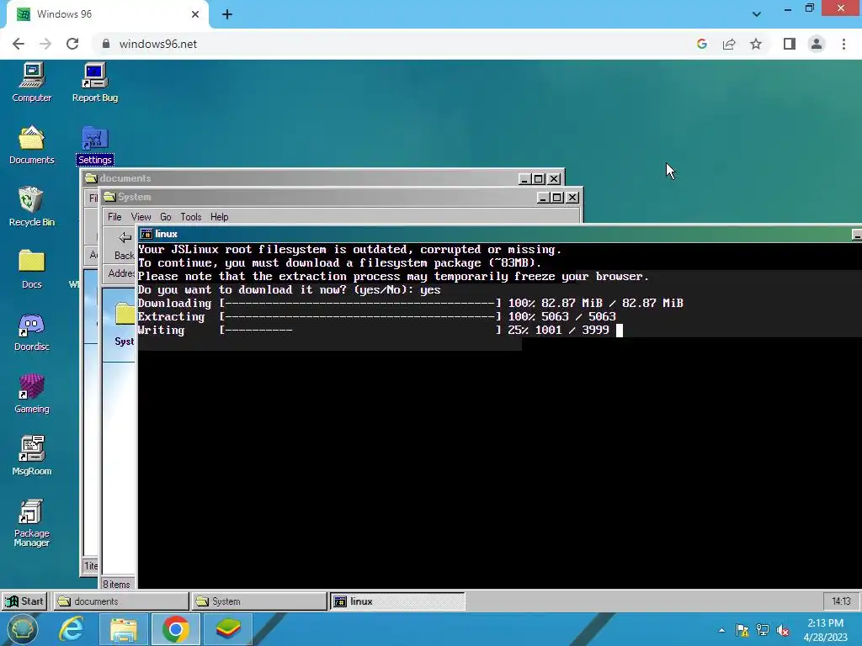Click Chrome icon in taskbar
Image resolution: width=862 pixels, height=646 pixels.
(x=175, y=629)
